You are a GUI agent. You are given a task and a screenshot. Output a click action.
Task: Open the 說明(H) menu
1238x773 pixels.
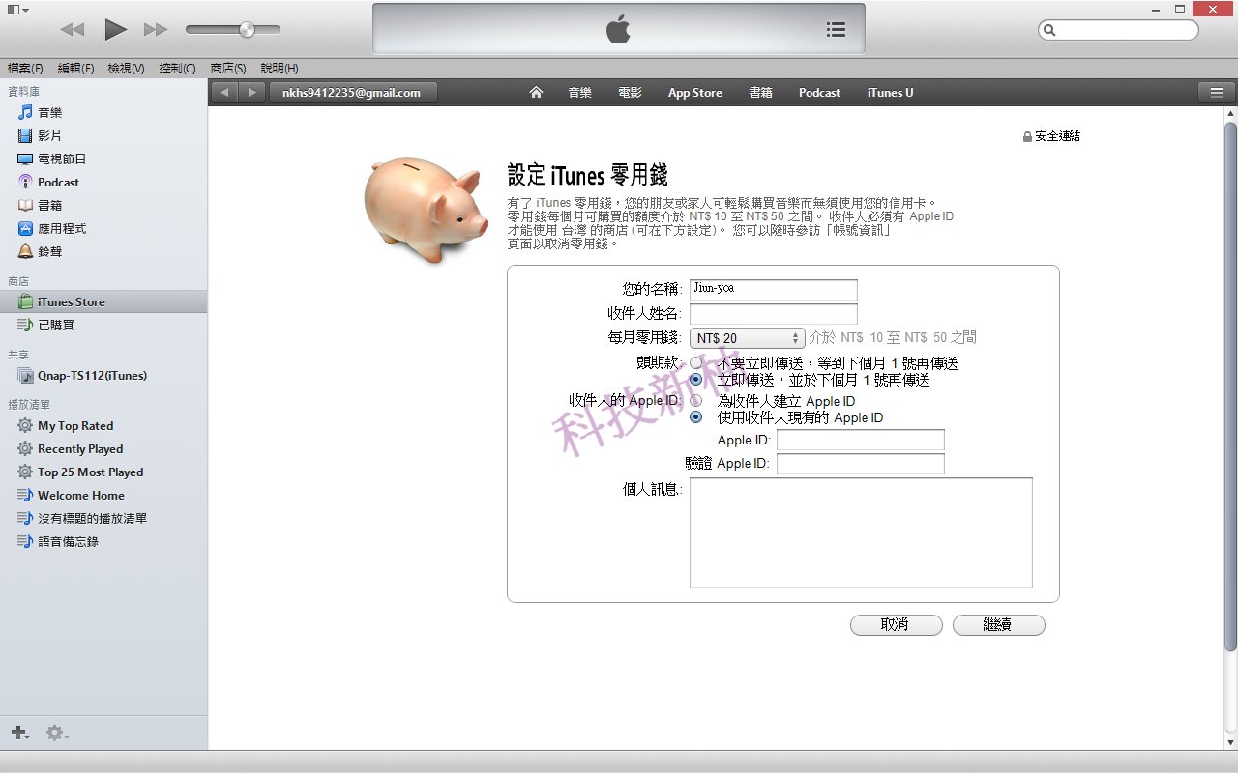280,68
